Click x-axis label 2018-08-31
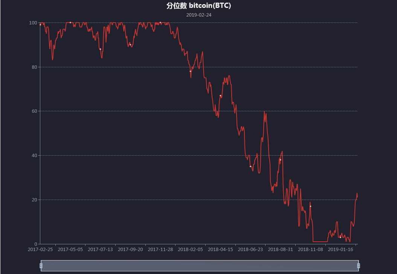This screenshot has width=397, height=274. coord(280,250)
